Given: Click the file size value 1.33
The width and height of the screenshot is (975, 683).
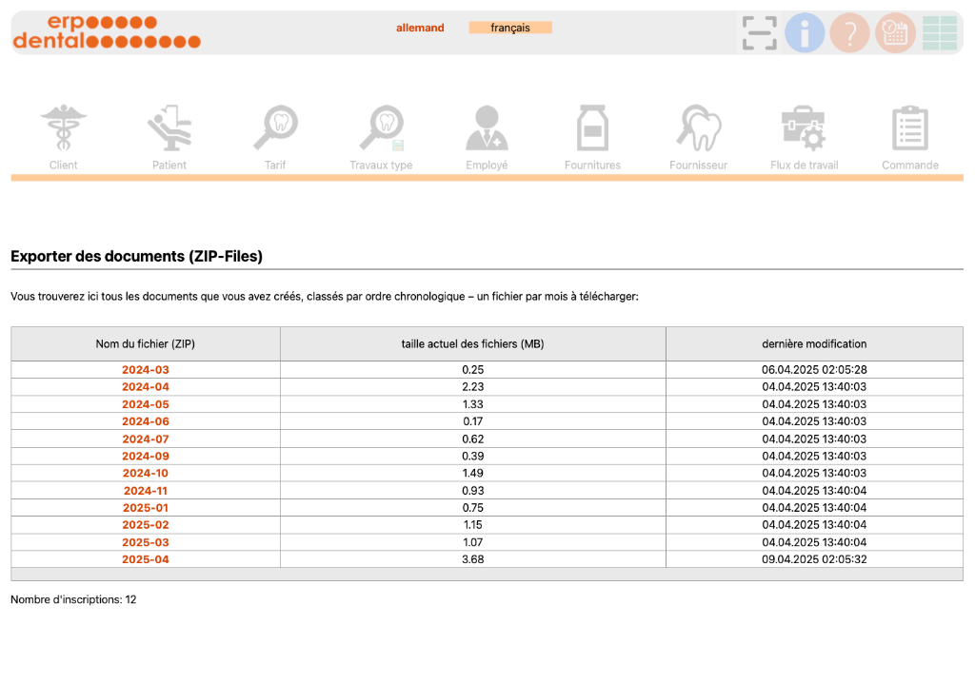Looking at the screenshot, I should click(472, 404).
